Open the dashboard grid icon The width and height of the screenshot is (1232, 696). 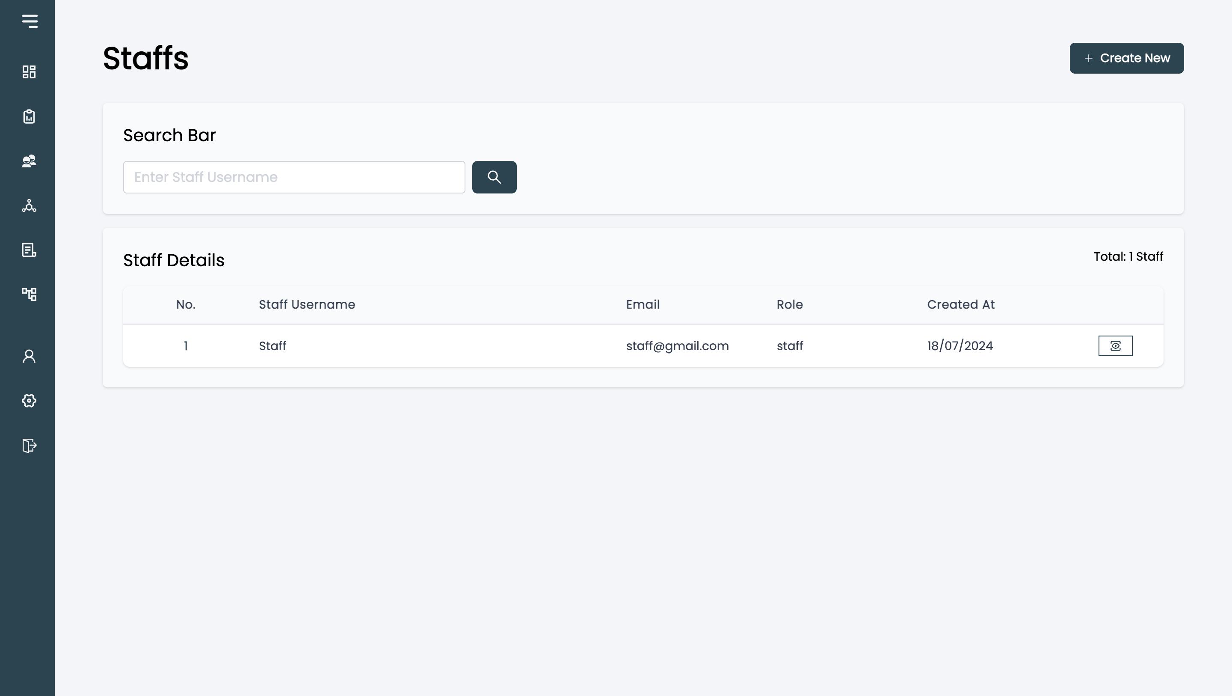click(x=29, y=72)
